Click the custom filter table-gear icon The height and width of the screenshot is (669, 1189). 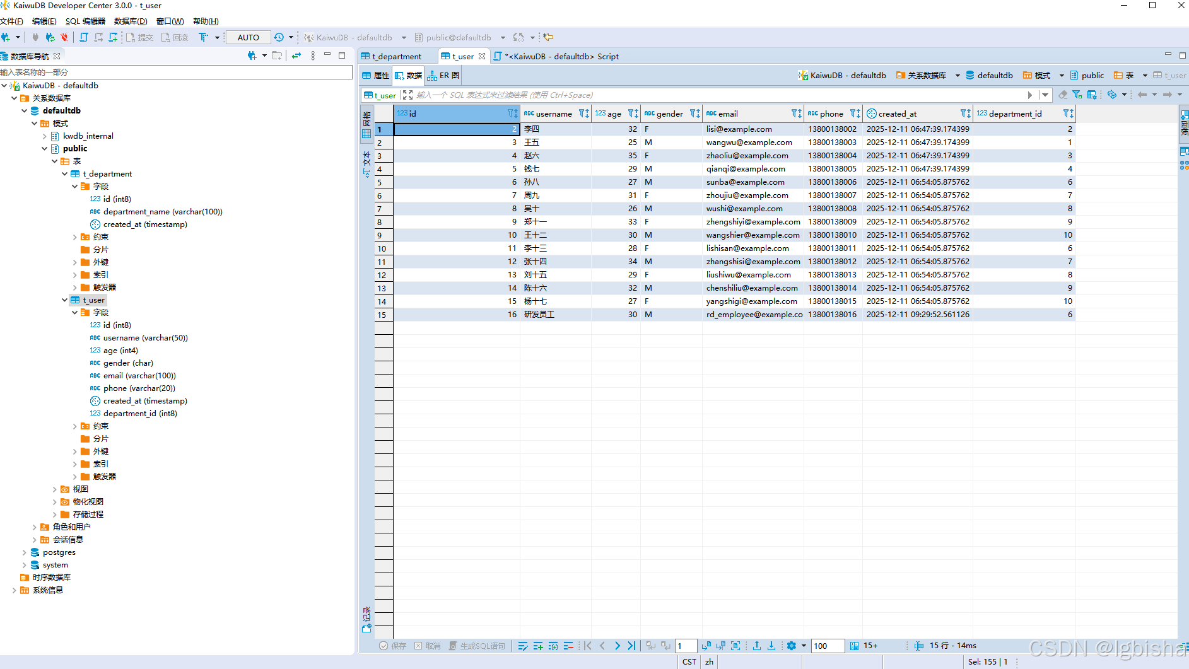click(1092, 95)
